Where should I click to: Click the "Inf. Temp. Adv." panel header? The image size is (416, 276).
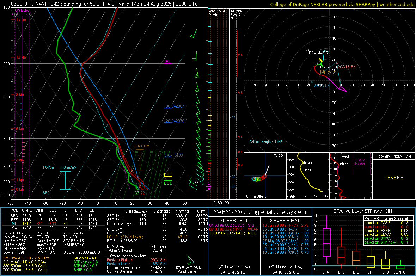click(x=236, y=14)
